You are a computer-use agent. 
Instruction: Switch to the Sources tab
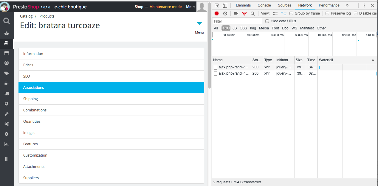[x=284, y=5]
